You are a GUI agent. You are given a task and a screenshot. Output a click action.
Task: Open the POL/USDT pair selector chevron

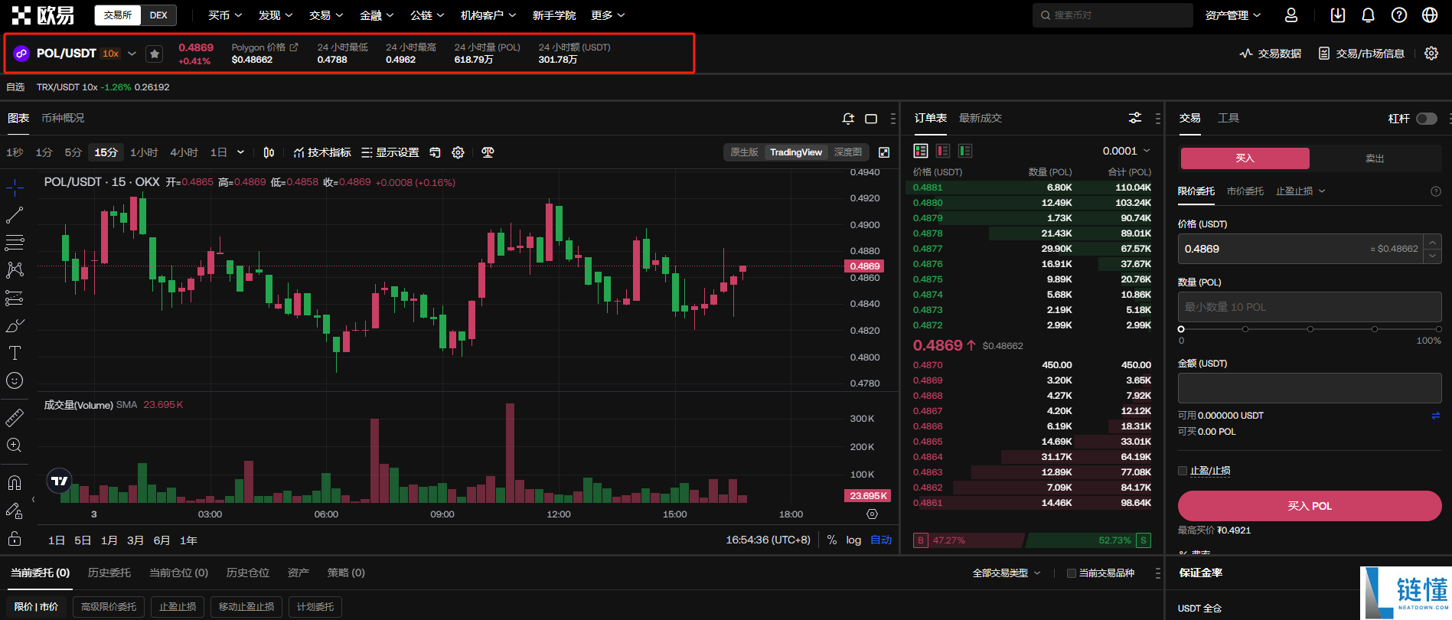[132, 54]
